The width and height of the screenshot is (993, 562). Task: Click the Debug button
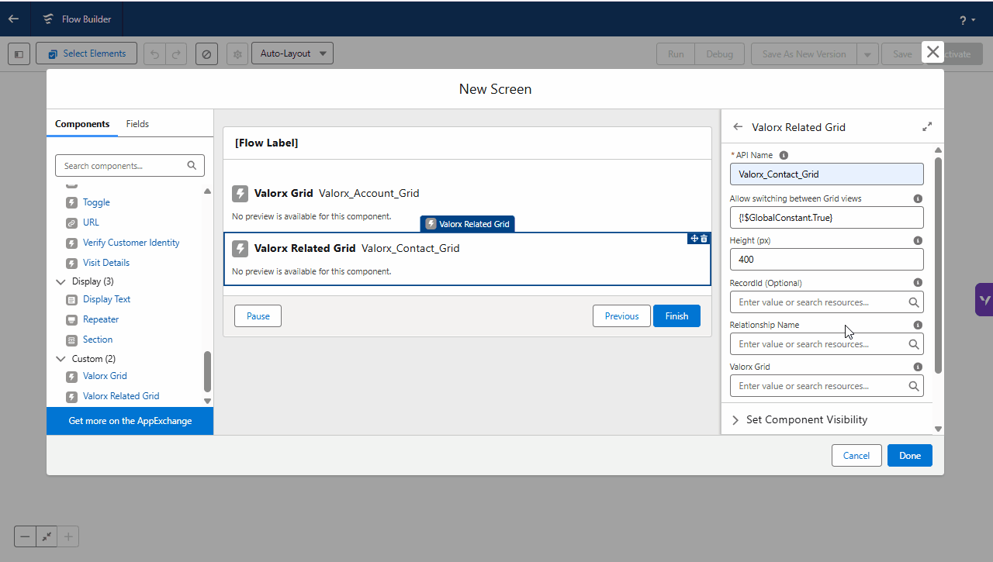tap(719, 54)
